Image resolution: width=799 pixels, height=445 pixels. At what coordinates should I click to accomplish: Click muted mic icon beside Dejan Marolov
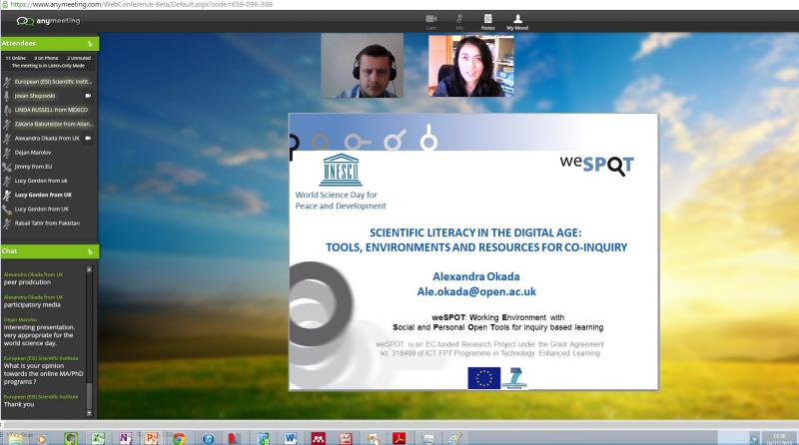[x=8, y=153]
